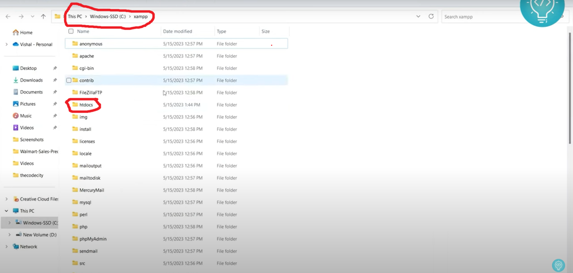Expand address bar history dropdown

coord(418,16)
